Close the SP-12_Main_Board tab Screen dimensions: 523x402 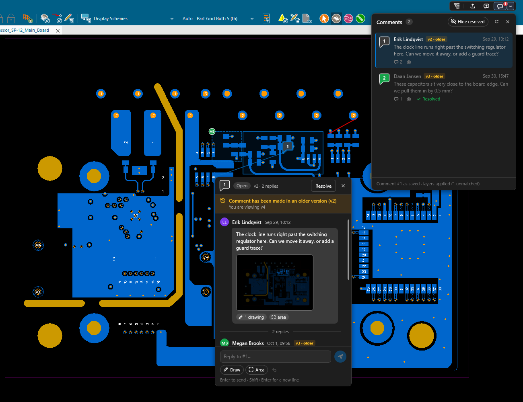coord(58,31)
